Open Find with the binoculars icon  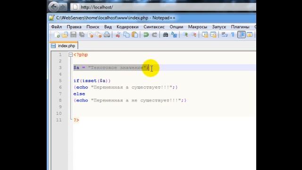pyautogui.click(x=166, y=34)
